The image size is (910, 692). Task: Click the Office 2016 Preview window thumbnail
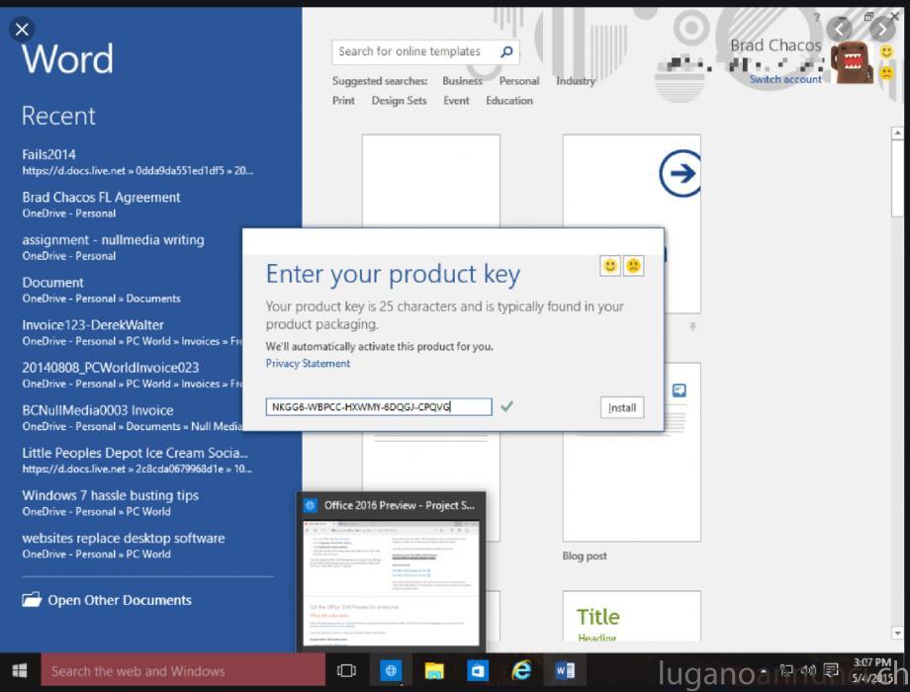[391, 583]
